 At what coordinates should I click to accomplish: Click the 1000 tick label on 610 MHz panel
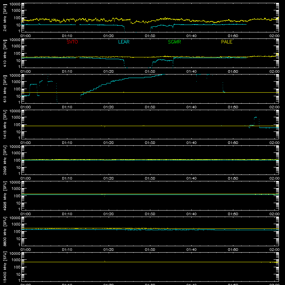pyautogui.click(x=16, y=82)
